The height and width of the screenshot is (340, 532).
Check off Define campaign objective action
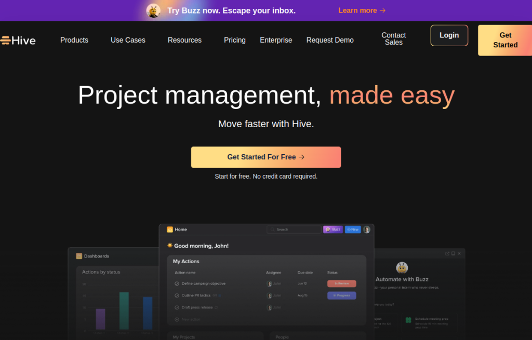pos(177,284)
